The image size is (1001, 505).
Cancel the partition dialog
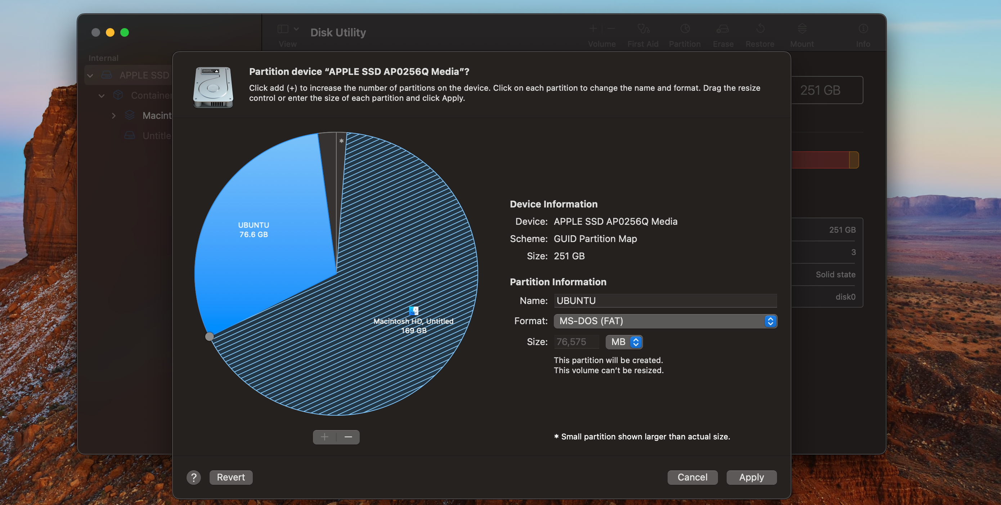click(x=692, y=477)
